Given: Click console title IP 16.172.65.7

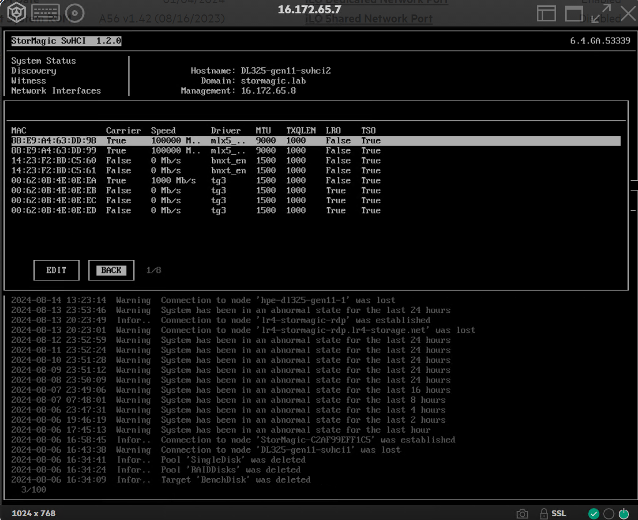Looking at the screenshot, I should tap(310, 10).
